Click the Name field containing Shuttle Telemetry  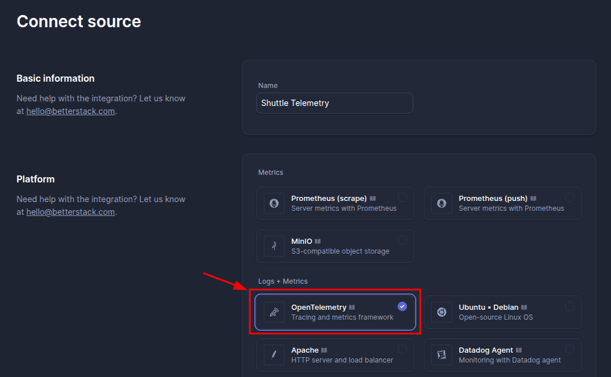pos(334,103)
